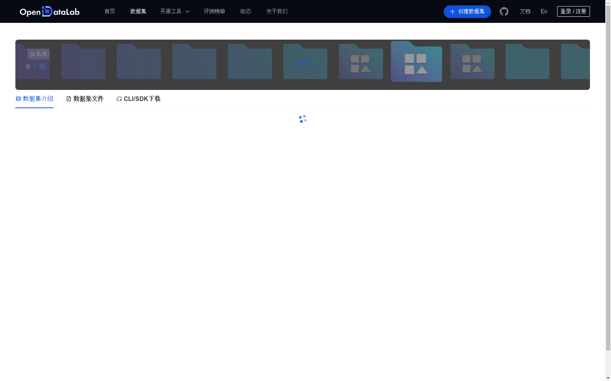Open the OpenDataLab GitHub repository icon
This screenshot has width=611, height=381.
[504, 11]
